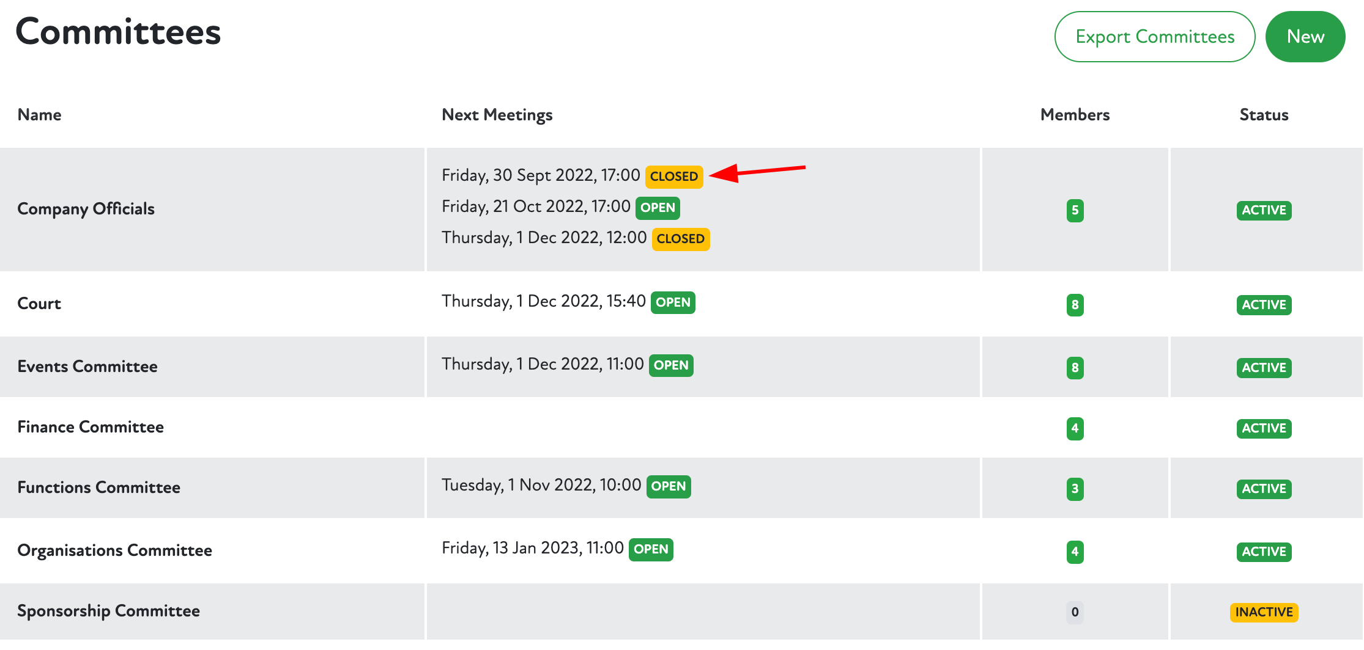Click the Sponsorship Committee zero members badge
Screen dimensions: 1364x650
pyautogui.click(x=1075, y=612)
